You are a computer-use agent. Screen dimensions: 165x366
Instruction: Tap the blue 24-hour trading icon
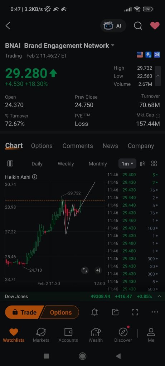tap(157, 55)
